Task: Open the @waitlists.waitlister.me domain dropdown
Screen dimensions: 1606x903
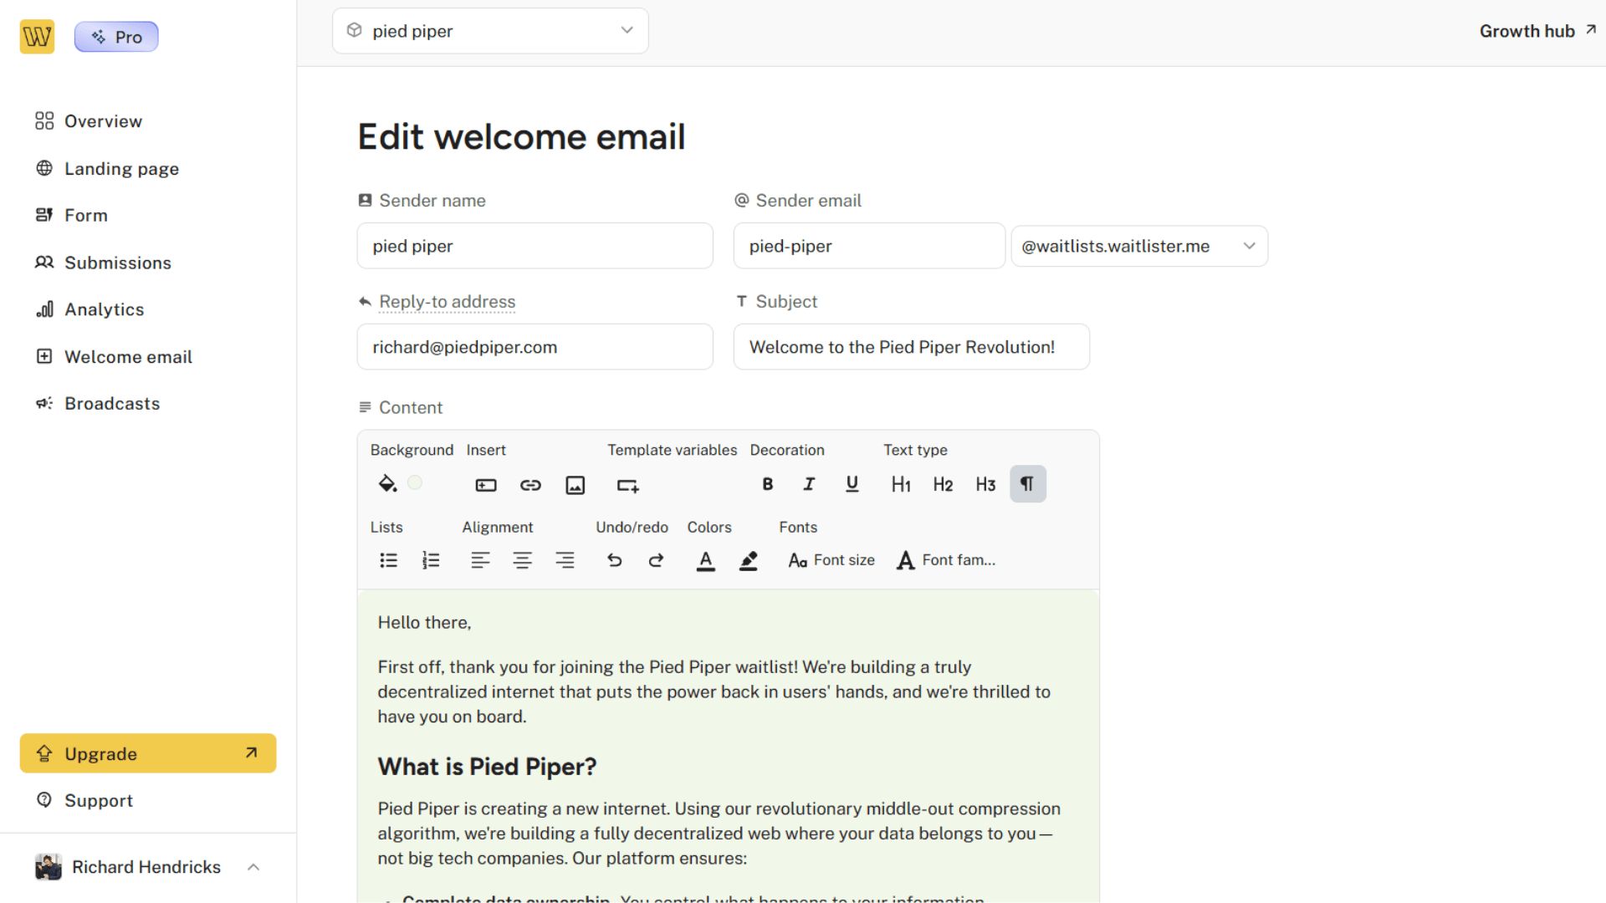Action: tap(1139, 247)
